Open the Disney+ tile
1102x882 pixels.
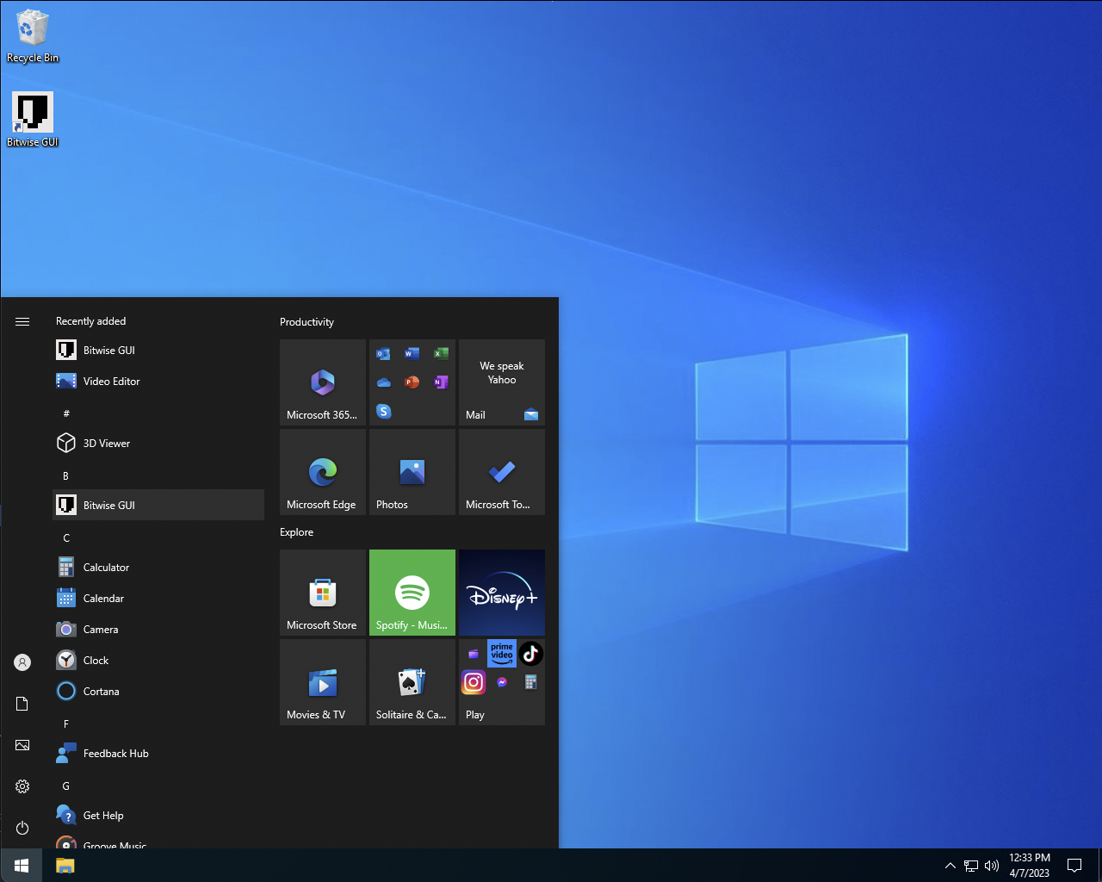[502, 593]
